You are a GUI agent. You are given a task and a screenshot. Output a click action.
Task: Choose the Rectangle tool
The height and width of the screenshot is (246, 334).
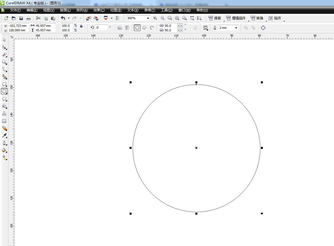4,84
